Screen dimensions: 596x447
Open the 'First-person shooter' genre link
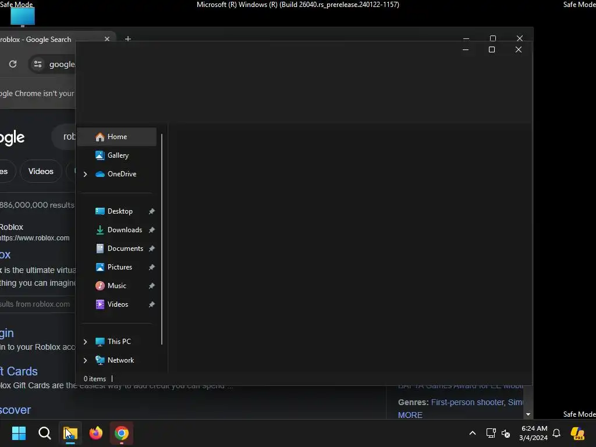click(467, 402)
